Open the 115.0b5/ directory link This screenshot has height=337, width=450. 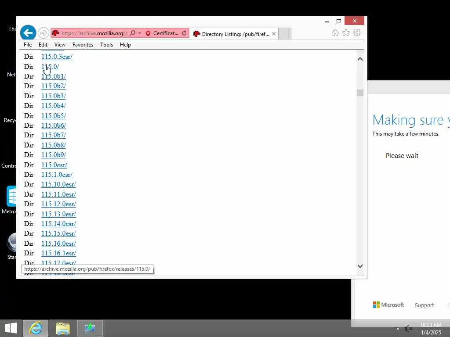pyautogui.click(x=54, y=116)
